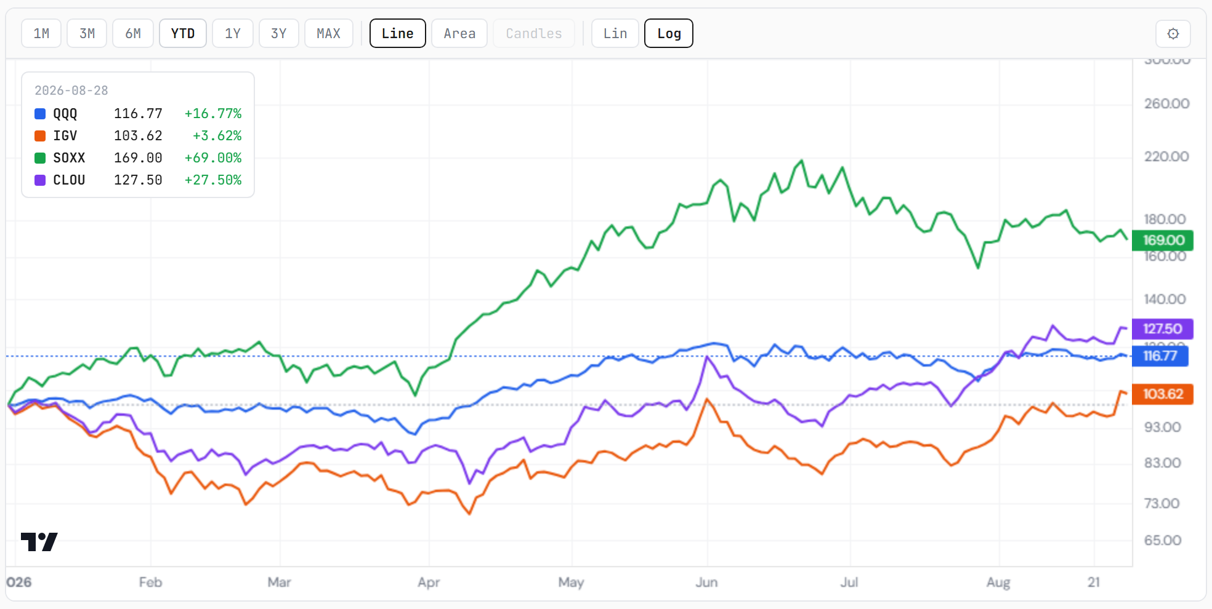Viewport: 1212px width, 609px height.
Task: Click the 83.00 price axis label
Action: (1162, 463)
